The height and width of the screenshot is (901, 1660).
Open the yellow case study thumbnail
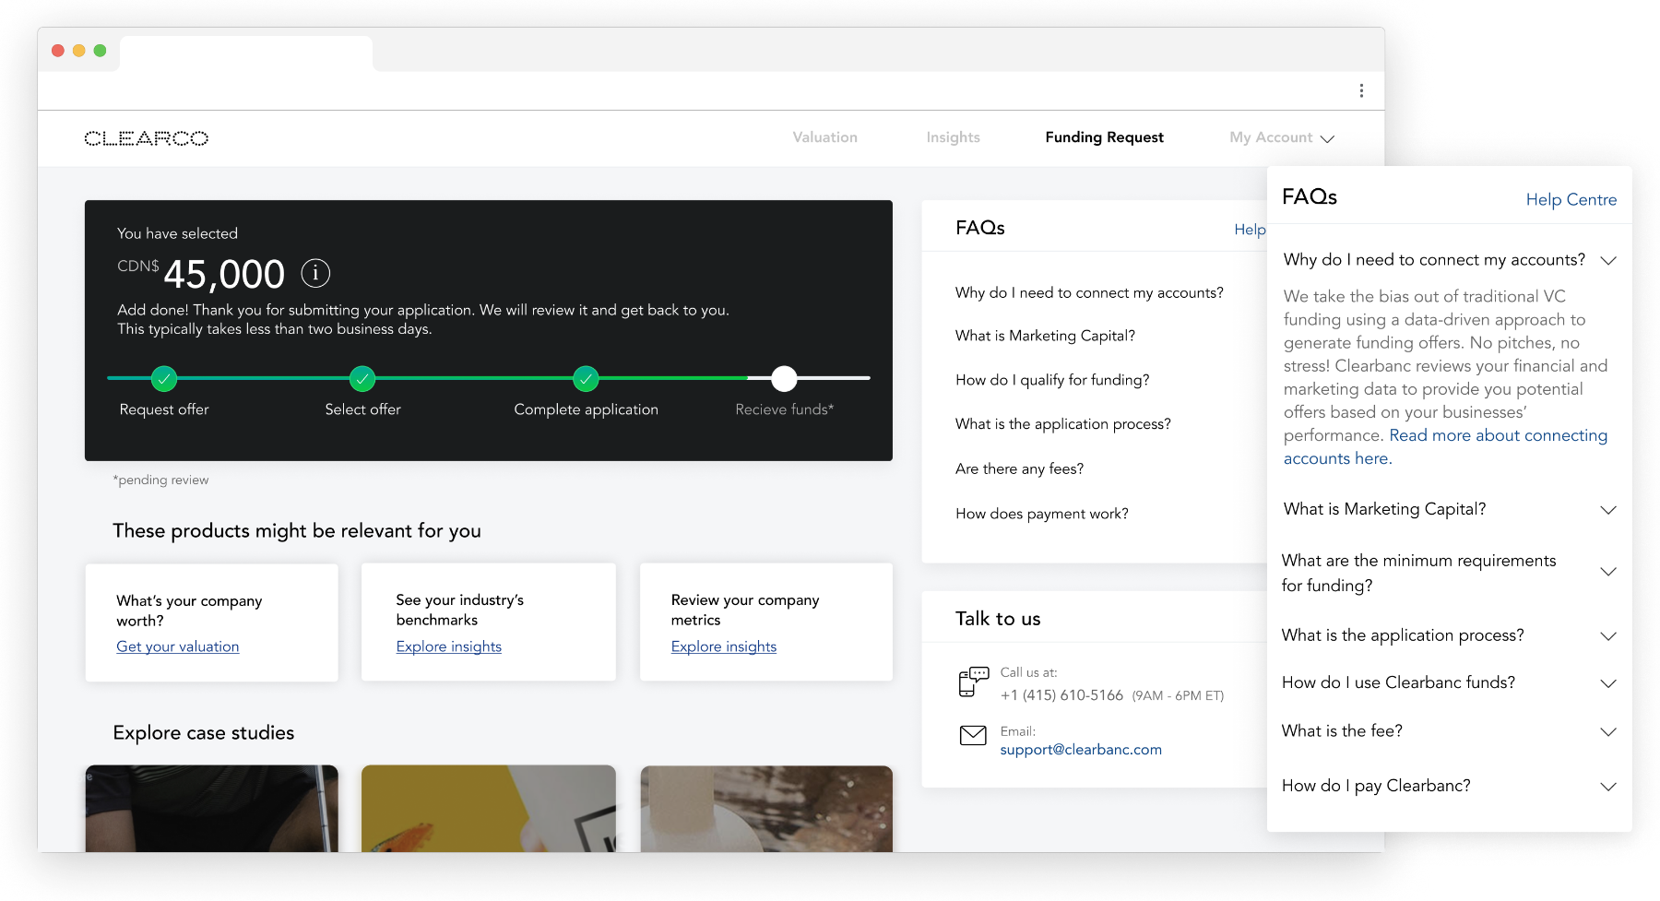[x=489, y=808]
